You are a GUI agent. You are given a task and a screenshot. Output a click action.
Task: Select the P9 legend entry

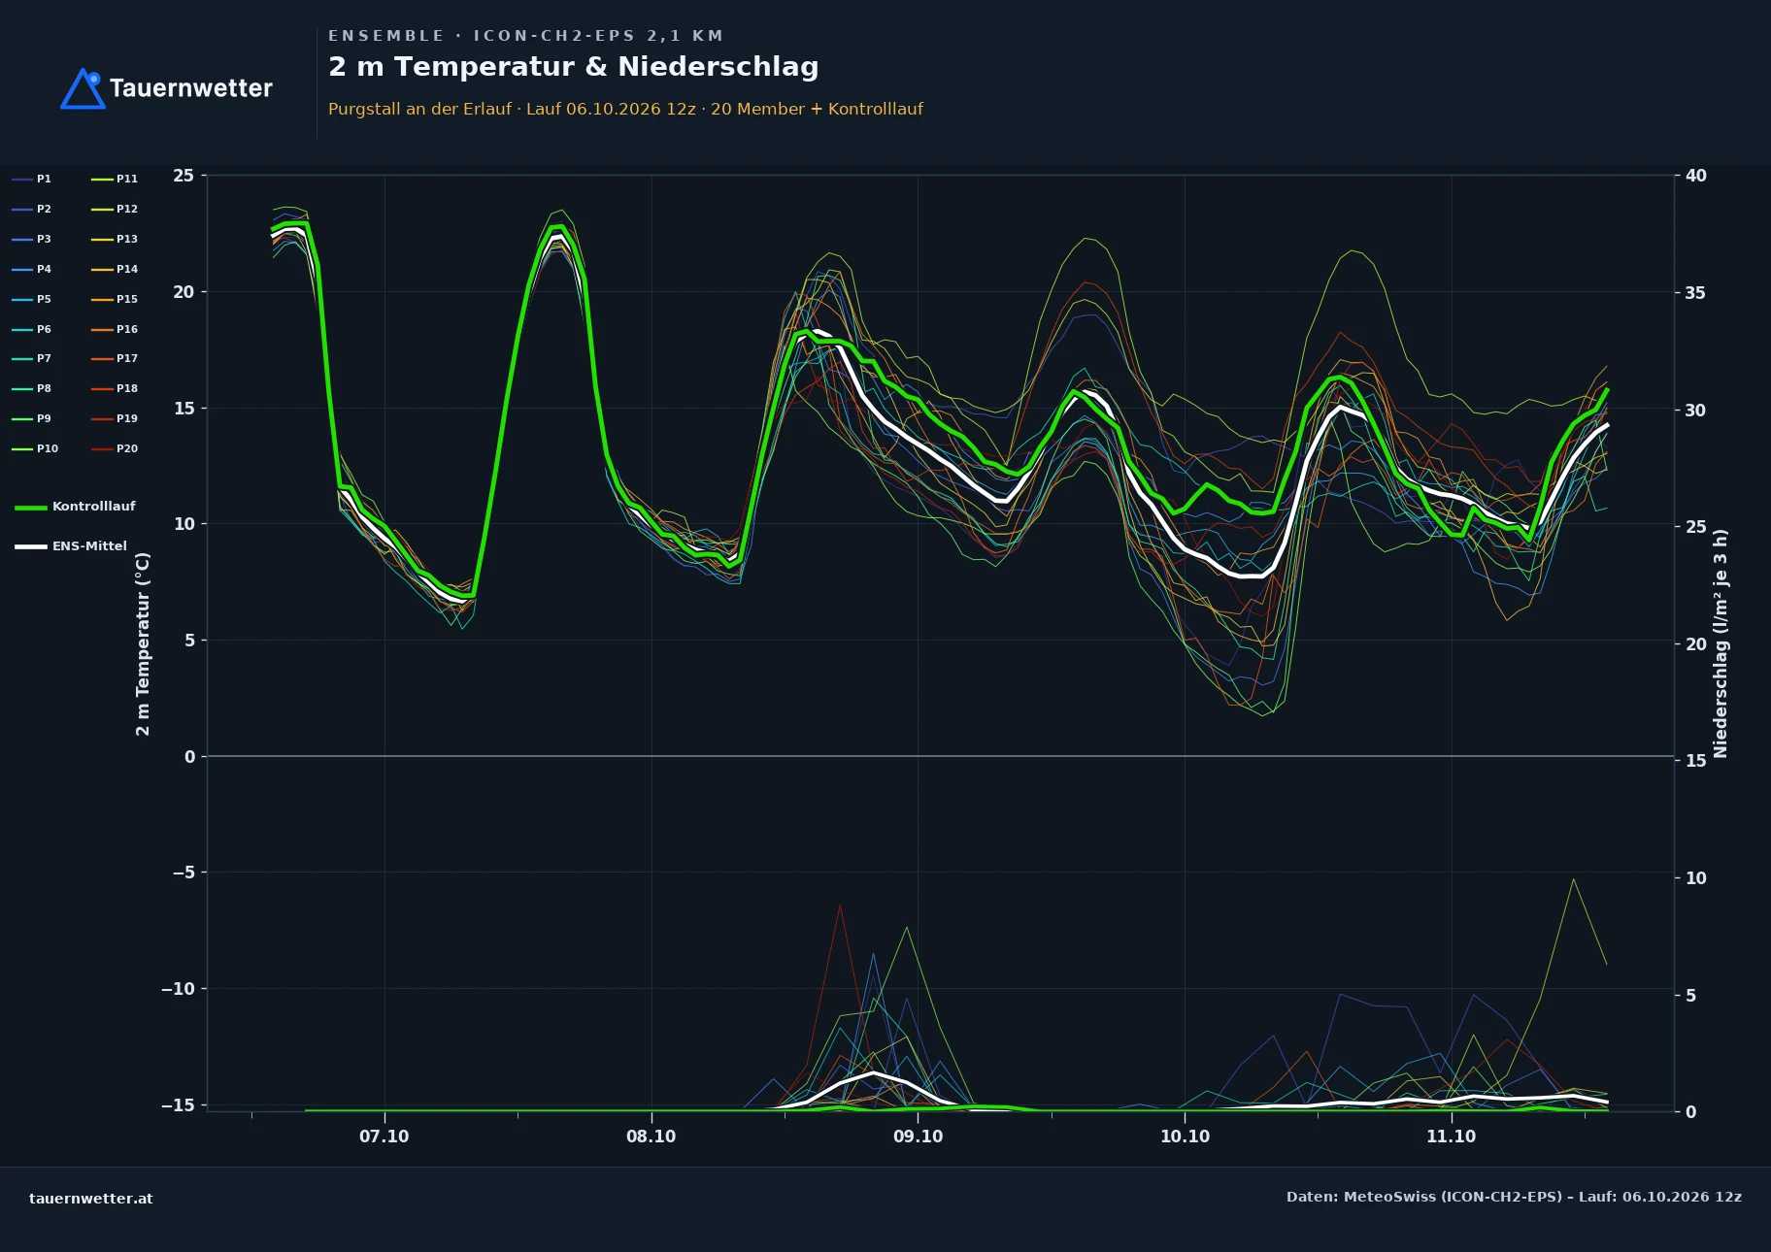pyautogui.click(x=32, y=418)
